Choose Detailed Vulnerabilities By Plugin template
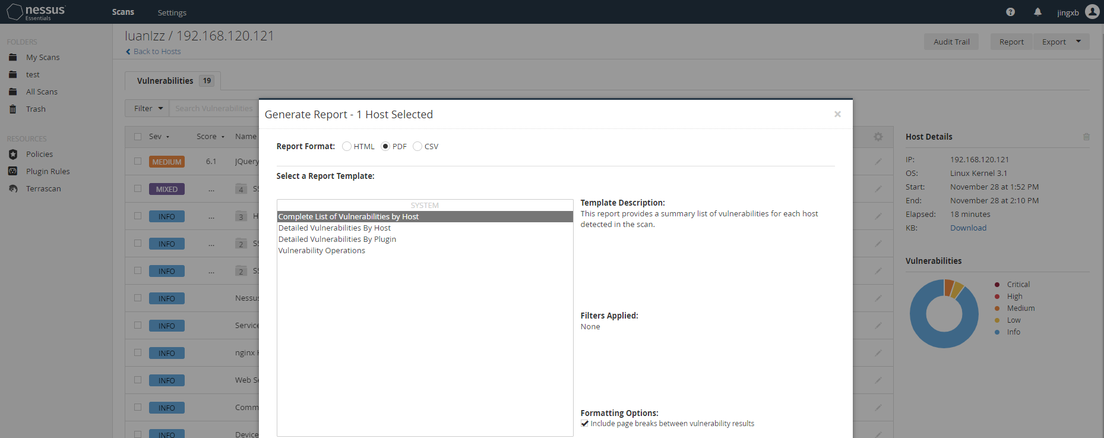The height and width of the screenshot is (438, 1104). pyautogui.click(x=337, y=239)
